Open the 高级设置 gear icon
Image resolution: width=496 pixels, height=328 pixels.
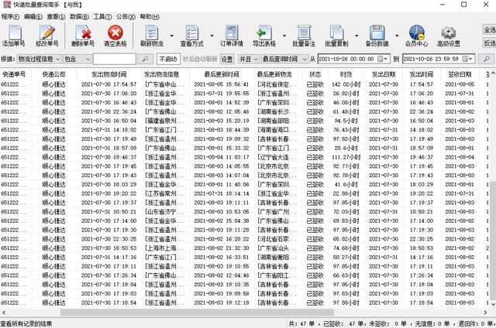448,32
